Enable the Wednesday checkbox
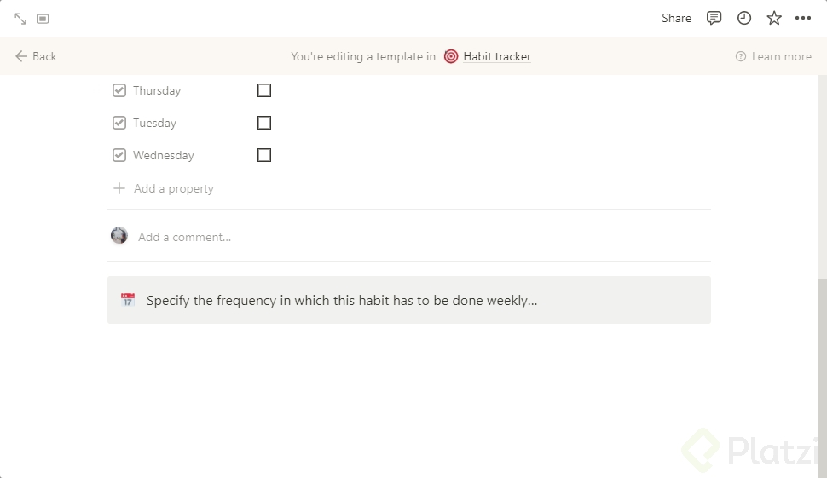The height and width of the screenshot is (478, 827). click(264, 155)
